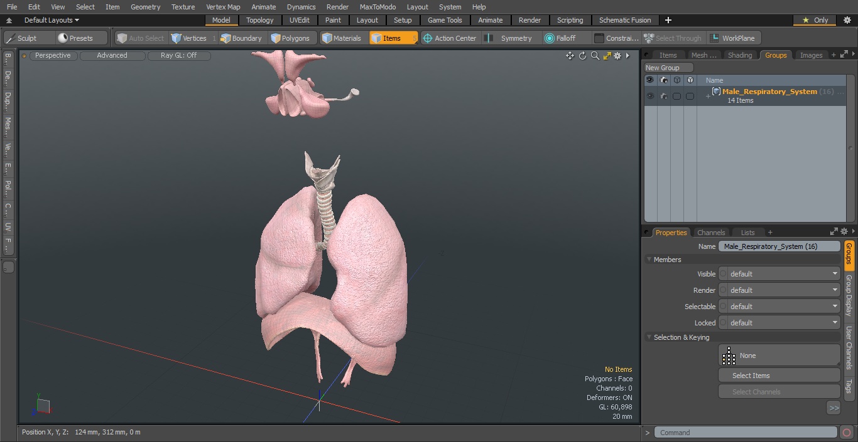Click the None keying set button
This screenshot has width=858, height=442.
(x=779, y=355)
